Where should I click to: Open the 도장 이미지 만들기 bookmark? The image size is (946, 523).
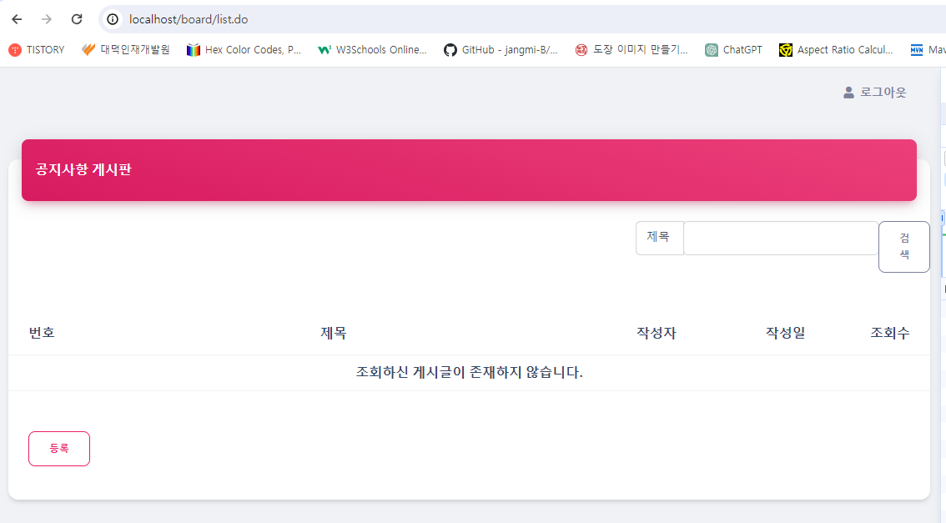point(631,50)
